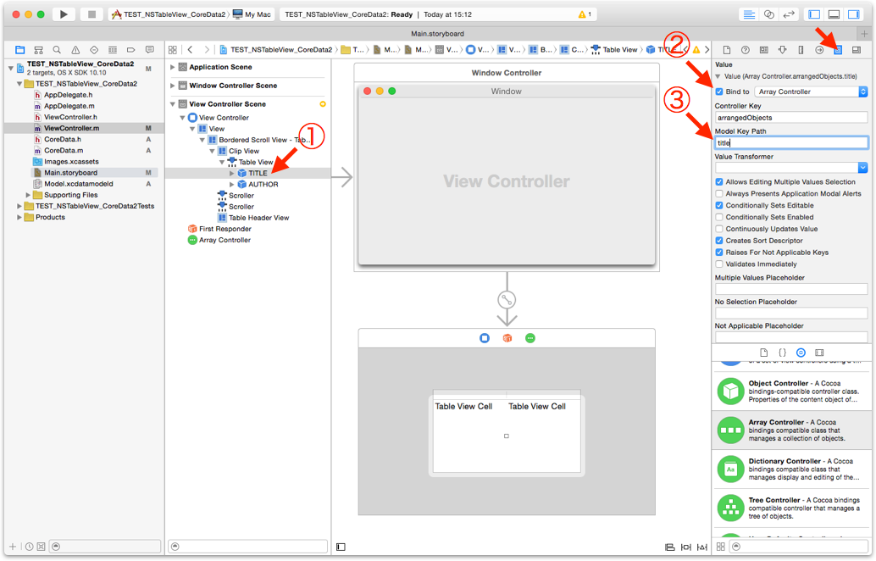Expand the TITLE table column
The image size is (876, 561).
(232, 173)
